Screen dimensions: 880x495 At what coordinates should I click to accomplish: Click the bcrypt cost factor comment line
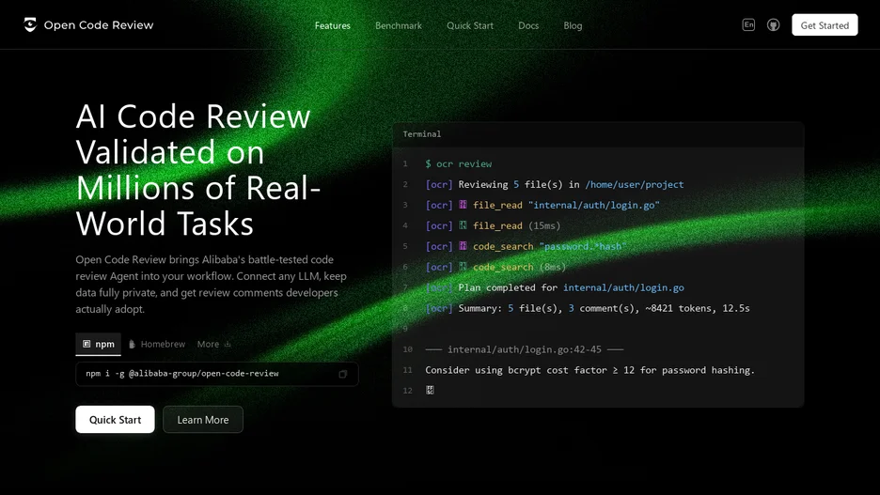(x=589, y=370)
